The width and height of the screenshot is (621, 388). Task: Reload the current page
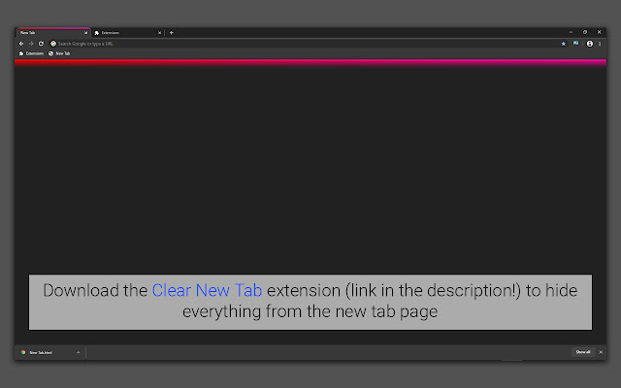(x=41, y=44)
